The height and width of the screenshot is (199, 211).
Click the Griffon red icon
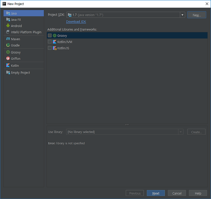click(x=8, y=58)
